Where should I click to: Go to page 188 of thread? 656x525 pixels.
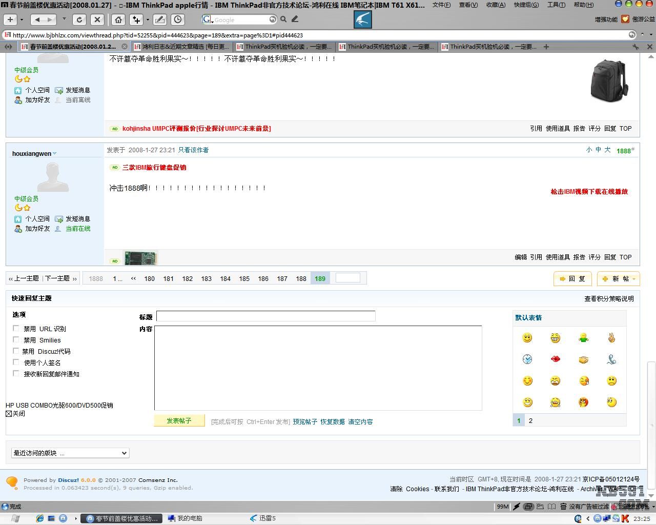point(301,278)
